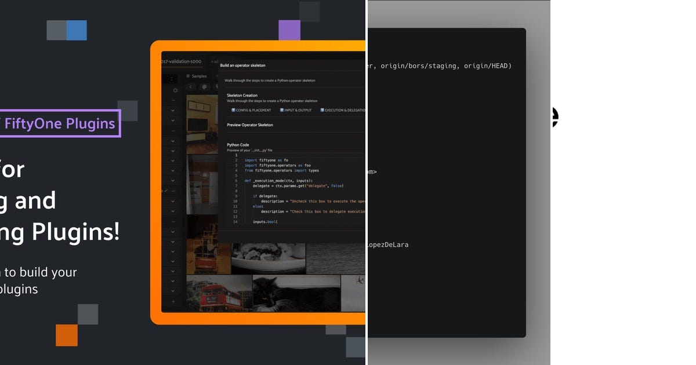Switch to the EXECUTION & DELEGATION step
The height and width of the screenshot is (365, 696).
(343, 110)
